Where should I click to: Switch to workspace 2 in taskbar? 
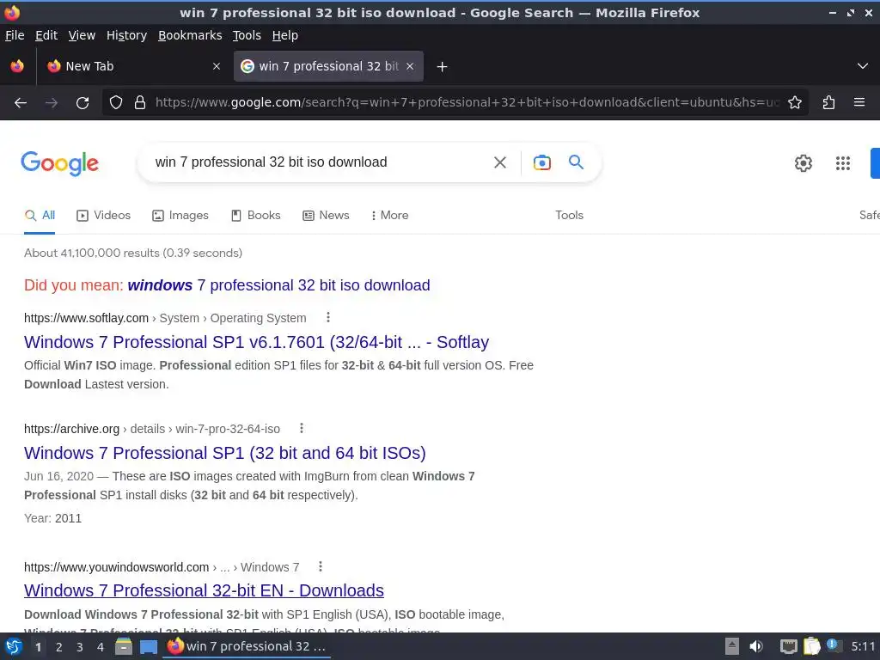pos(59,647)
